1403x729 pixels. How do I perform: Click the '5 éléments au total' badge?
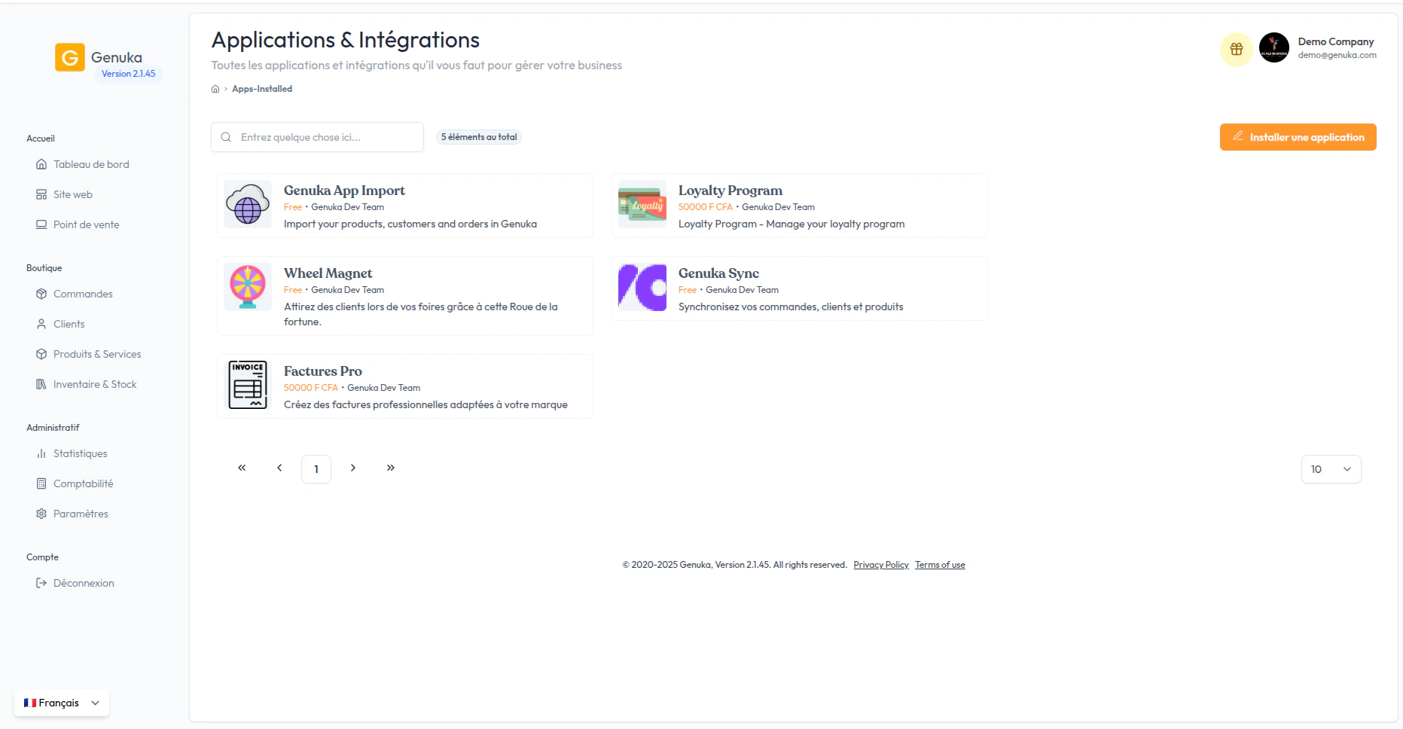(479, 137)
